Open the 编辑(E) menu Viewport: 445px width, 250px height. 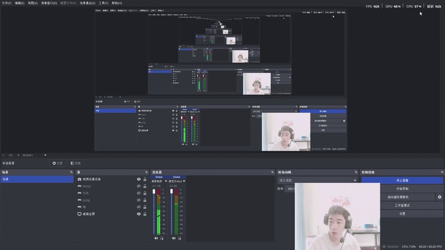[19, 3]
